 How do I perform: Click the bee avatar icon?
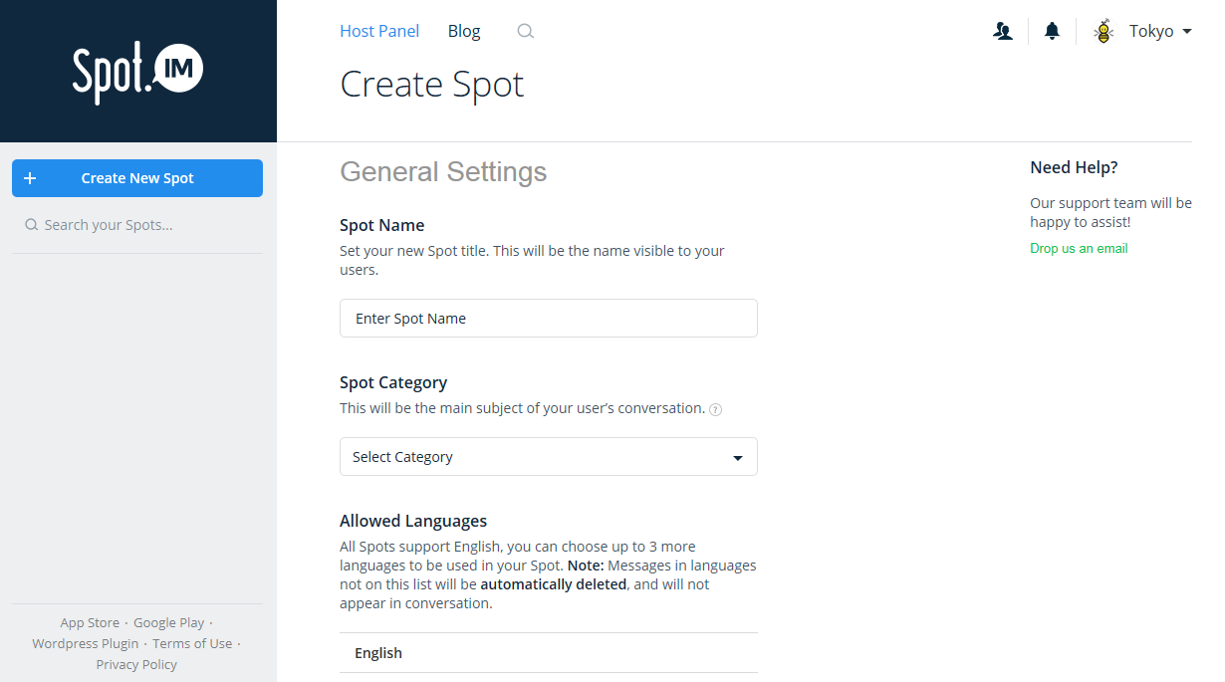[x=1103, y=32]
